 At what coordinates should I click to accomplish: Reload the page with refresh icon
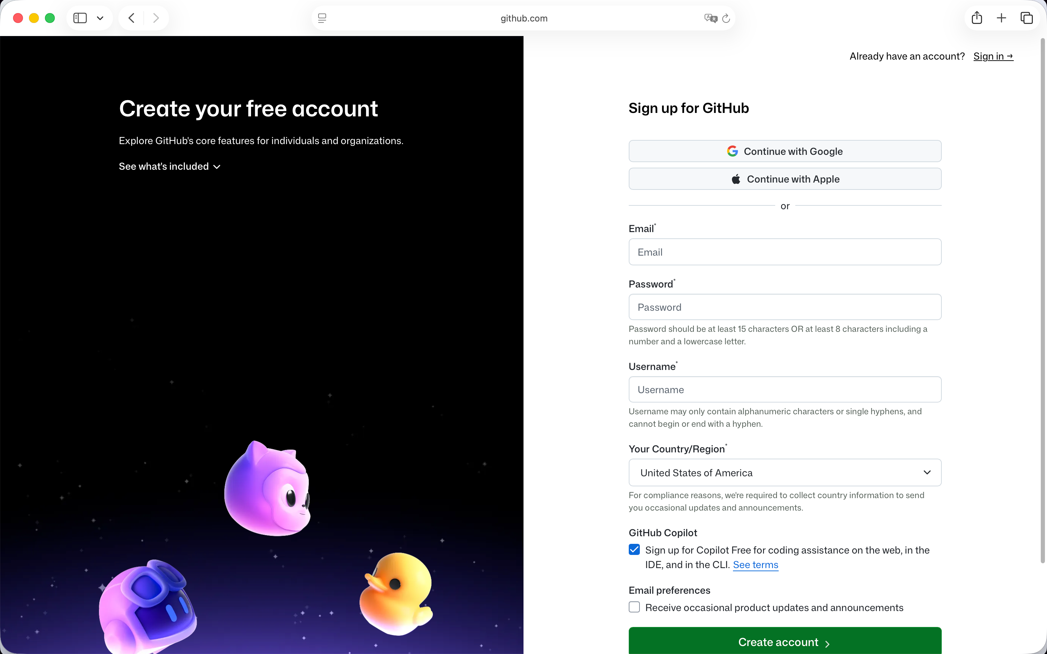(726, 18)
